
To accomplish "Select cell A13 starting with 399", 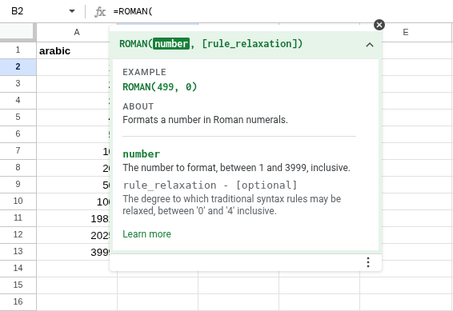I will tap(73, 252).
